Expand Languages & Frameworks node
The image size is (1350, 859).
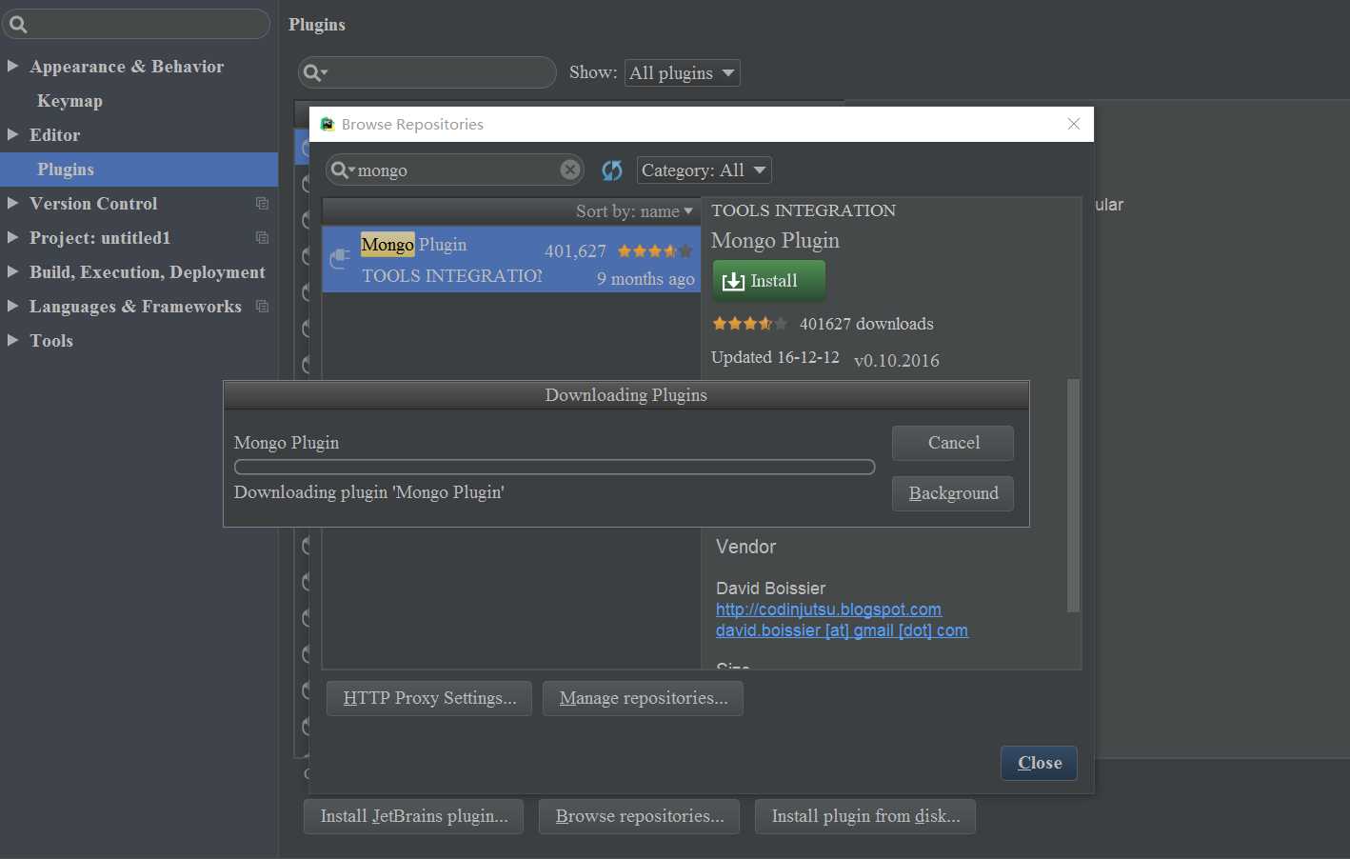click(13, 306)
